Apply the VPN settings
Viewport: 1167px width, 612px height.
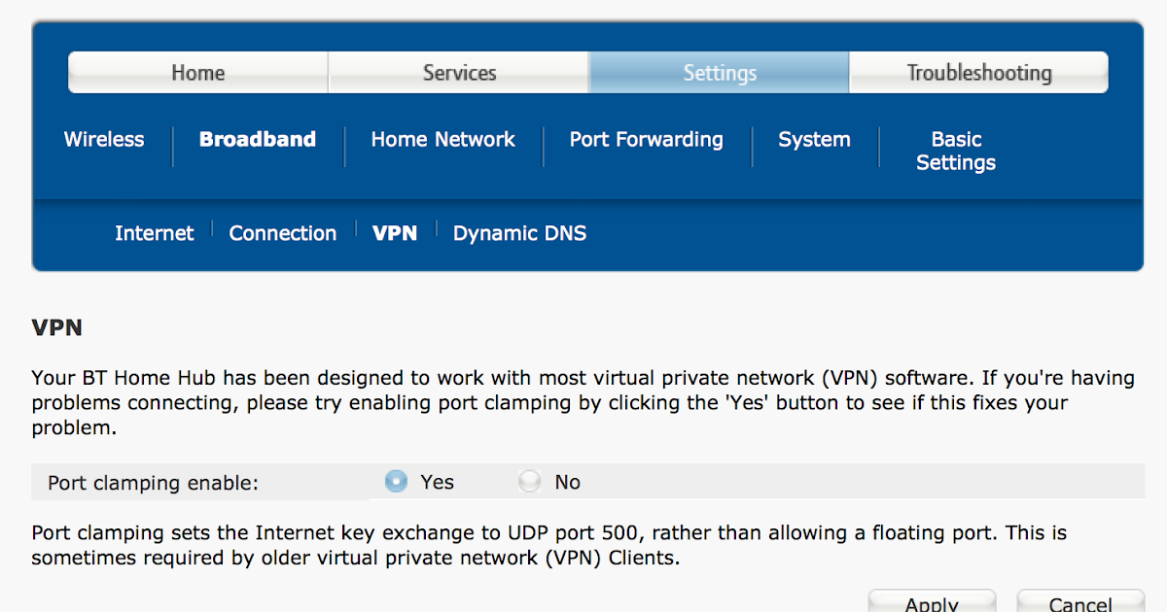(932, 602)
